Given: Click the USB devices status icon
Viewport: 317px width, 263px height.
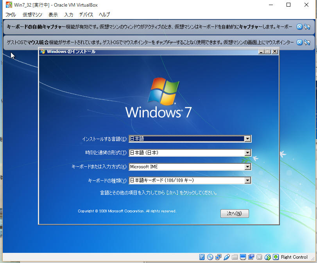Looking at the screenshot, I should (x=227, y=257).
